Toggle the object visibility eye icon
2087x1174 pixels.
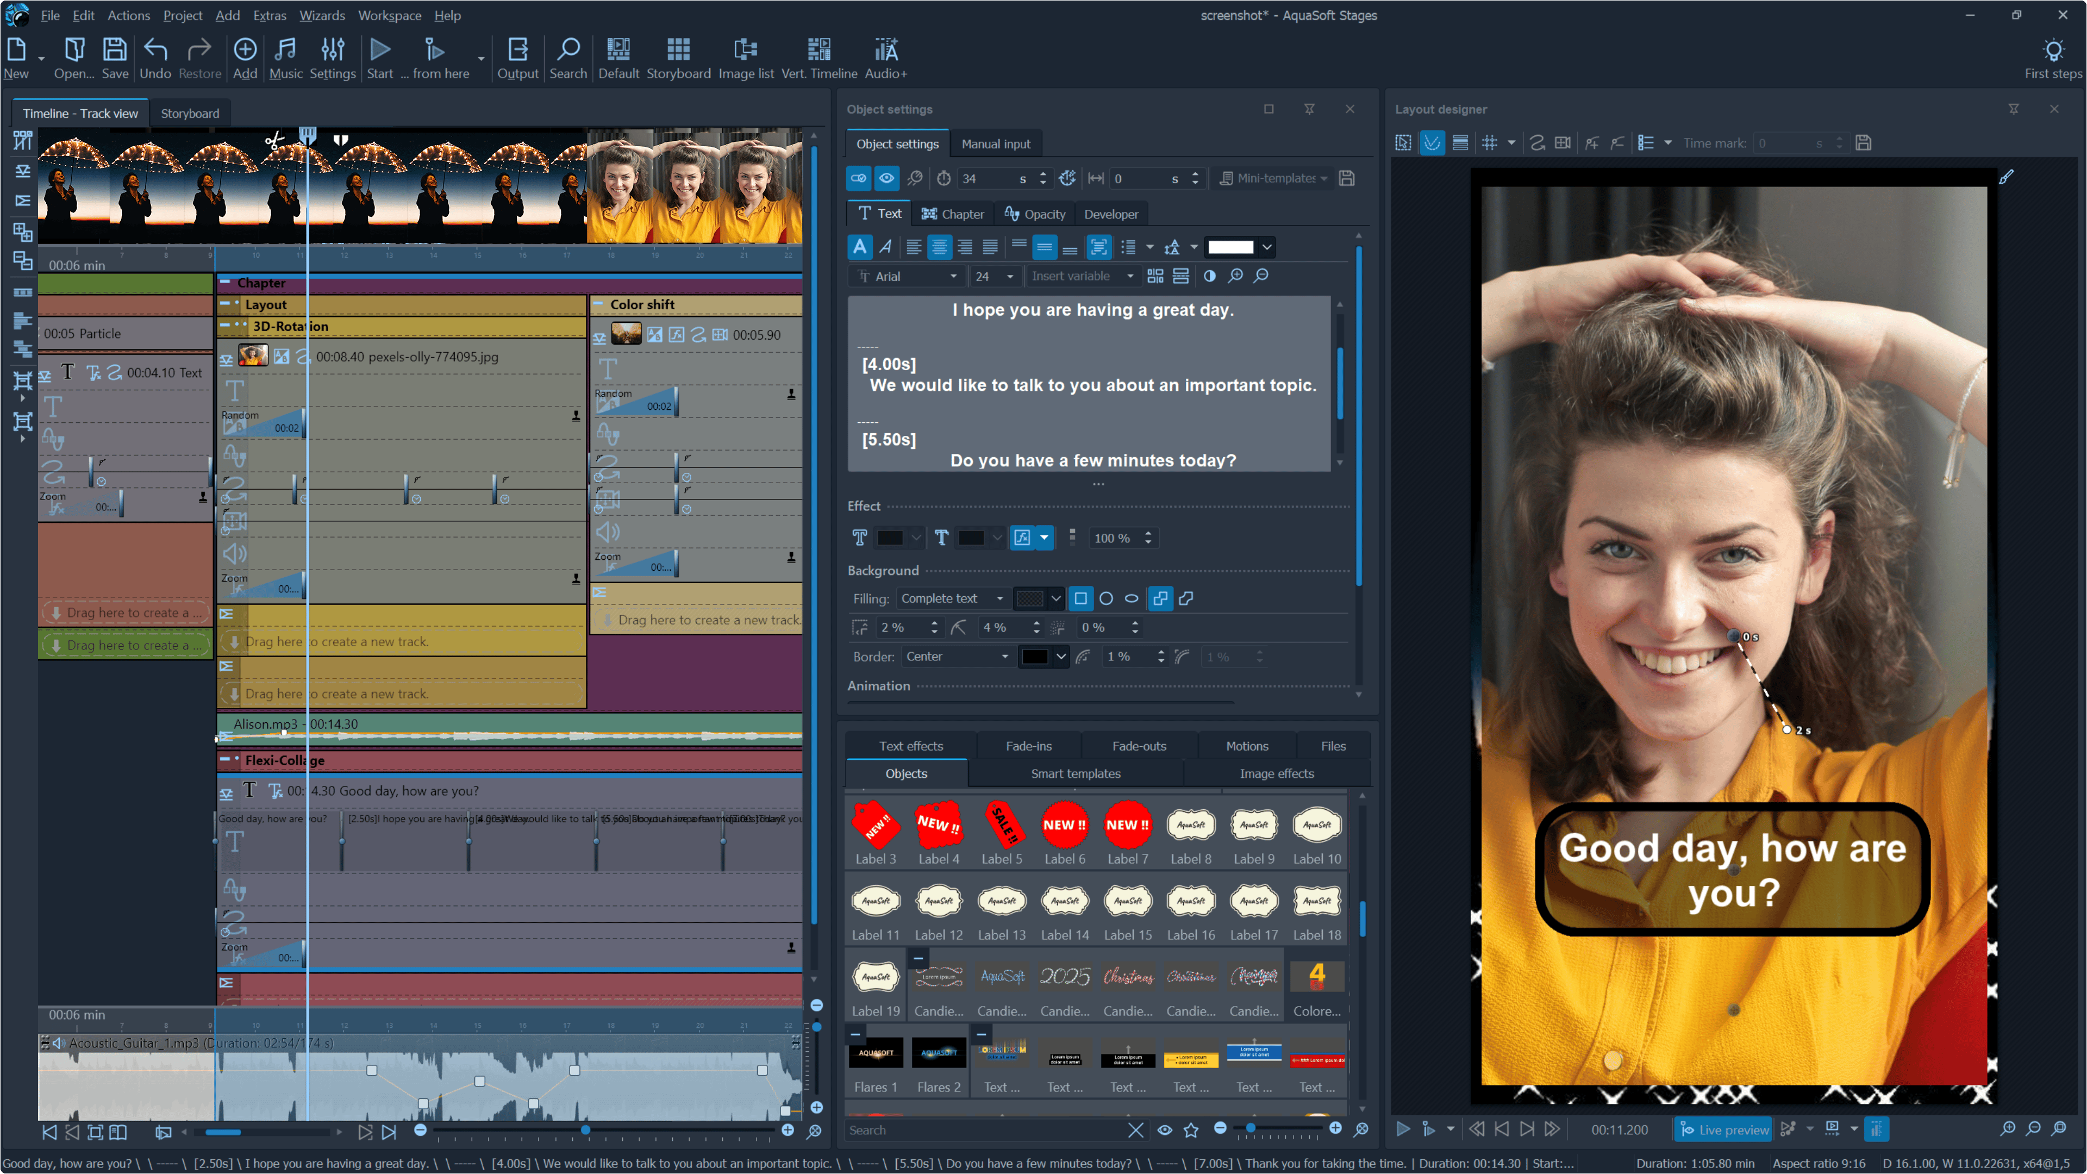tap(886, 178)
